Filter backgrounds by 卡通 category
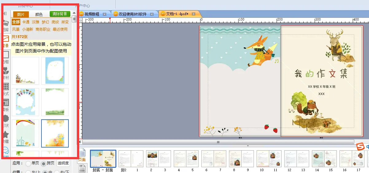 click(x=26, y=22)
